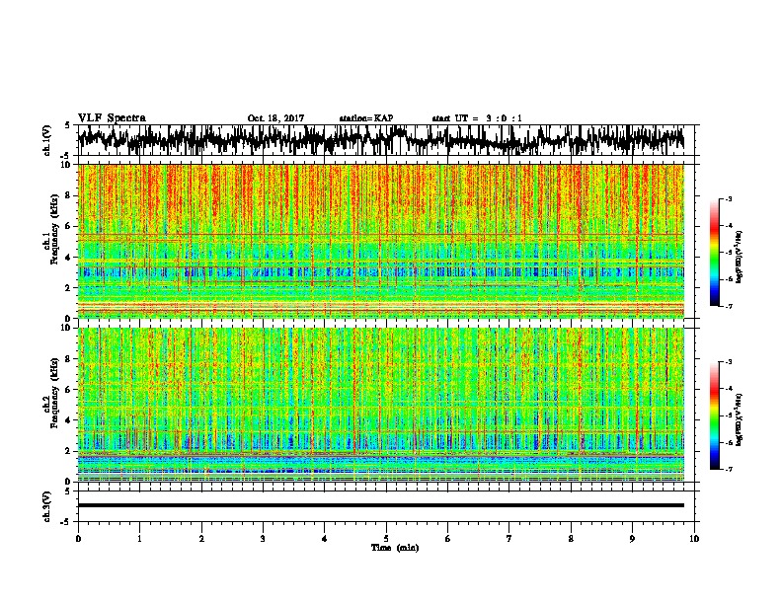The image size is (782, 604).
Task: Click time axis tick label "6"
Action: click(x=448, y=539)
